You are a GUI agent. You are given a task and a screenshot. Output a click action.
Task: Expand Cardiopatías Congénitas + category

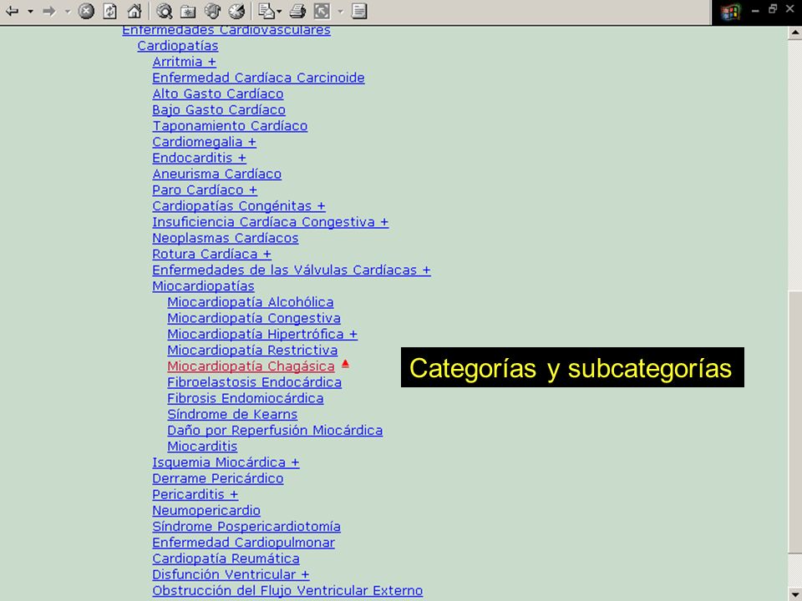click(x=239, y=206)
